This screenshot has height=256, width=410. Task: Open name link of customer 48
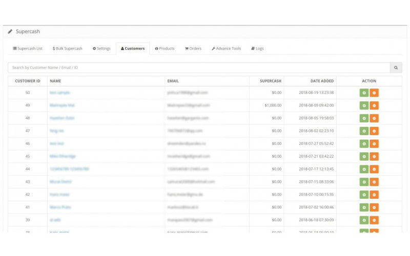coord(62,118)
